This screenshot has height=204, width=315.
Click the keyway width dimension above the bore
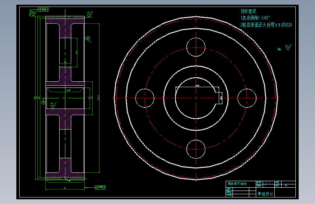coord(197,86)
